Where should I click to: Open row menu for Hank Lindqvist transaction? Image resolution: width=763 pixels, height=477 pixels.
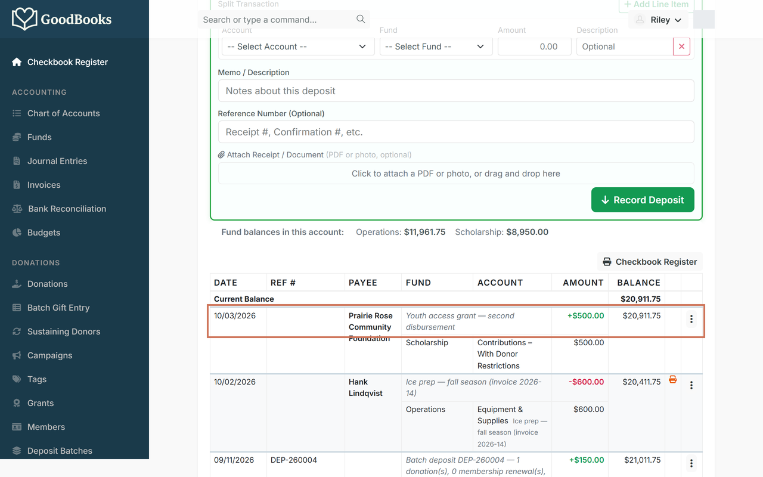tap(691, 386)
